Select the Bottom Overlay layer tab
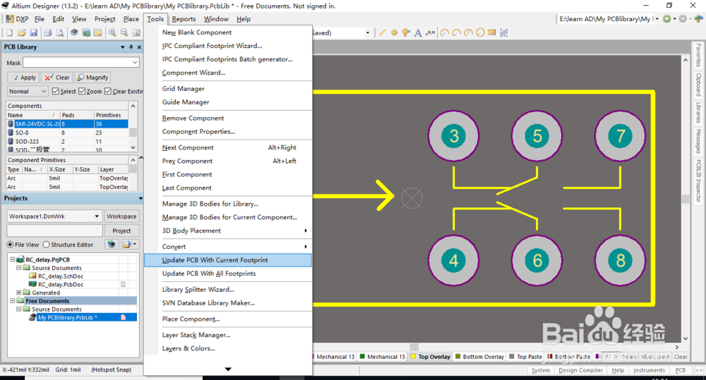This screenshot has height=380, width=706. 479,357
